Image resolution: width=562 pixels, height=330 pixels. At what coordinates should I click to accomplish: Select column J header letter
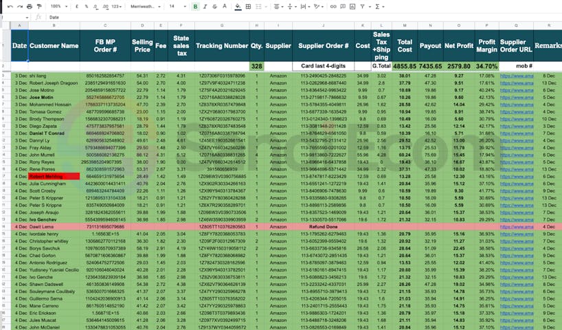coord(324,25)
